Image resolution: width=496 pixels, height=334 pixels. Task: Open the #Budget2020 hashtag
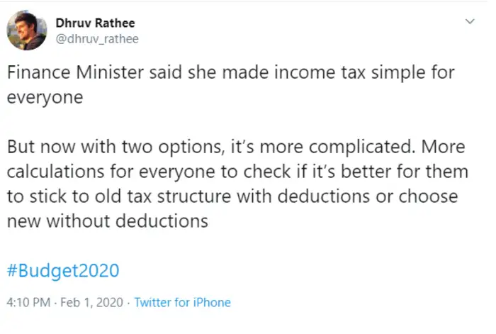62,271
